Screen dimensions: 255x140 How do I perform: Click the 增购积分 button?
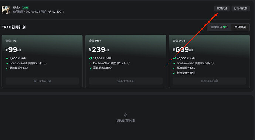pyautogui.click(x=222, y=8)
